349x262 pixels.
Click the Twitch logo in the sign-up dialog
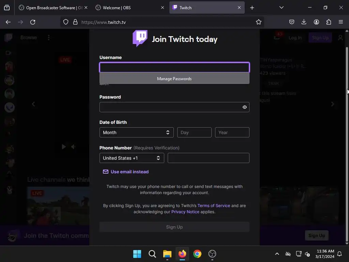point(140,38)
